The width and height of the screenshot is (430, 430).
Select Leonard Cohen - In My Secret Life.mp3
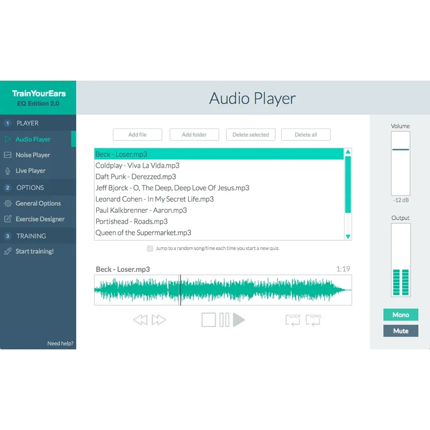click(x=219, y=199)
